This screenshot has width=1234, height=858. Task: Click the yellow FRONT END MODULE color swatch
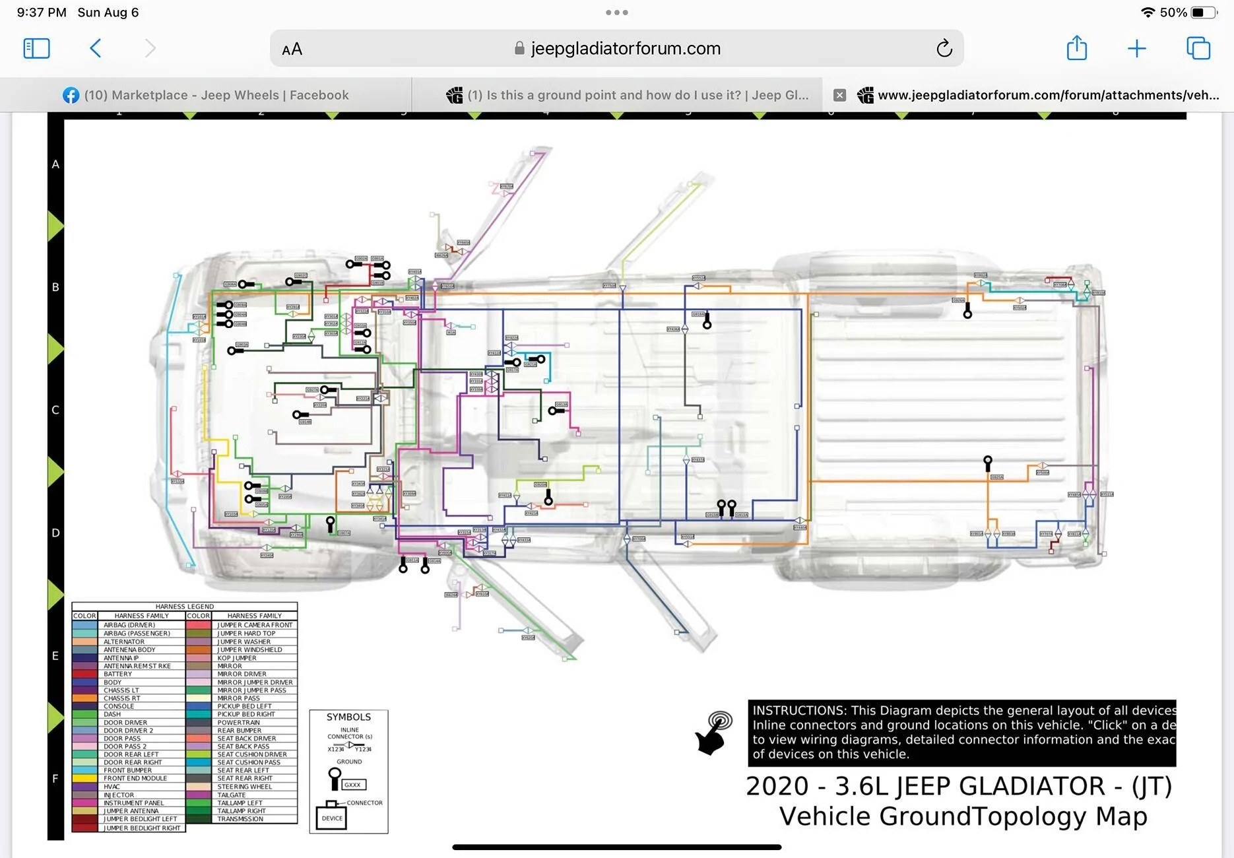pos(84,778)
